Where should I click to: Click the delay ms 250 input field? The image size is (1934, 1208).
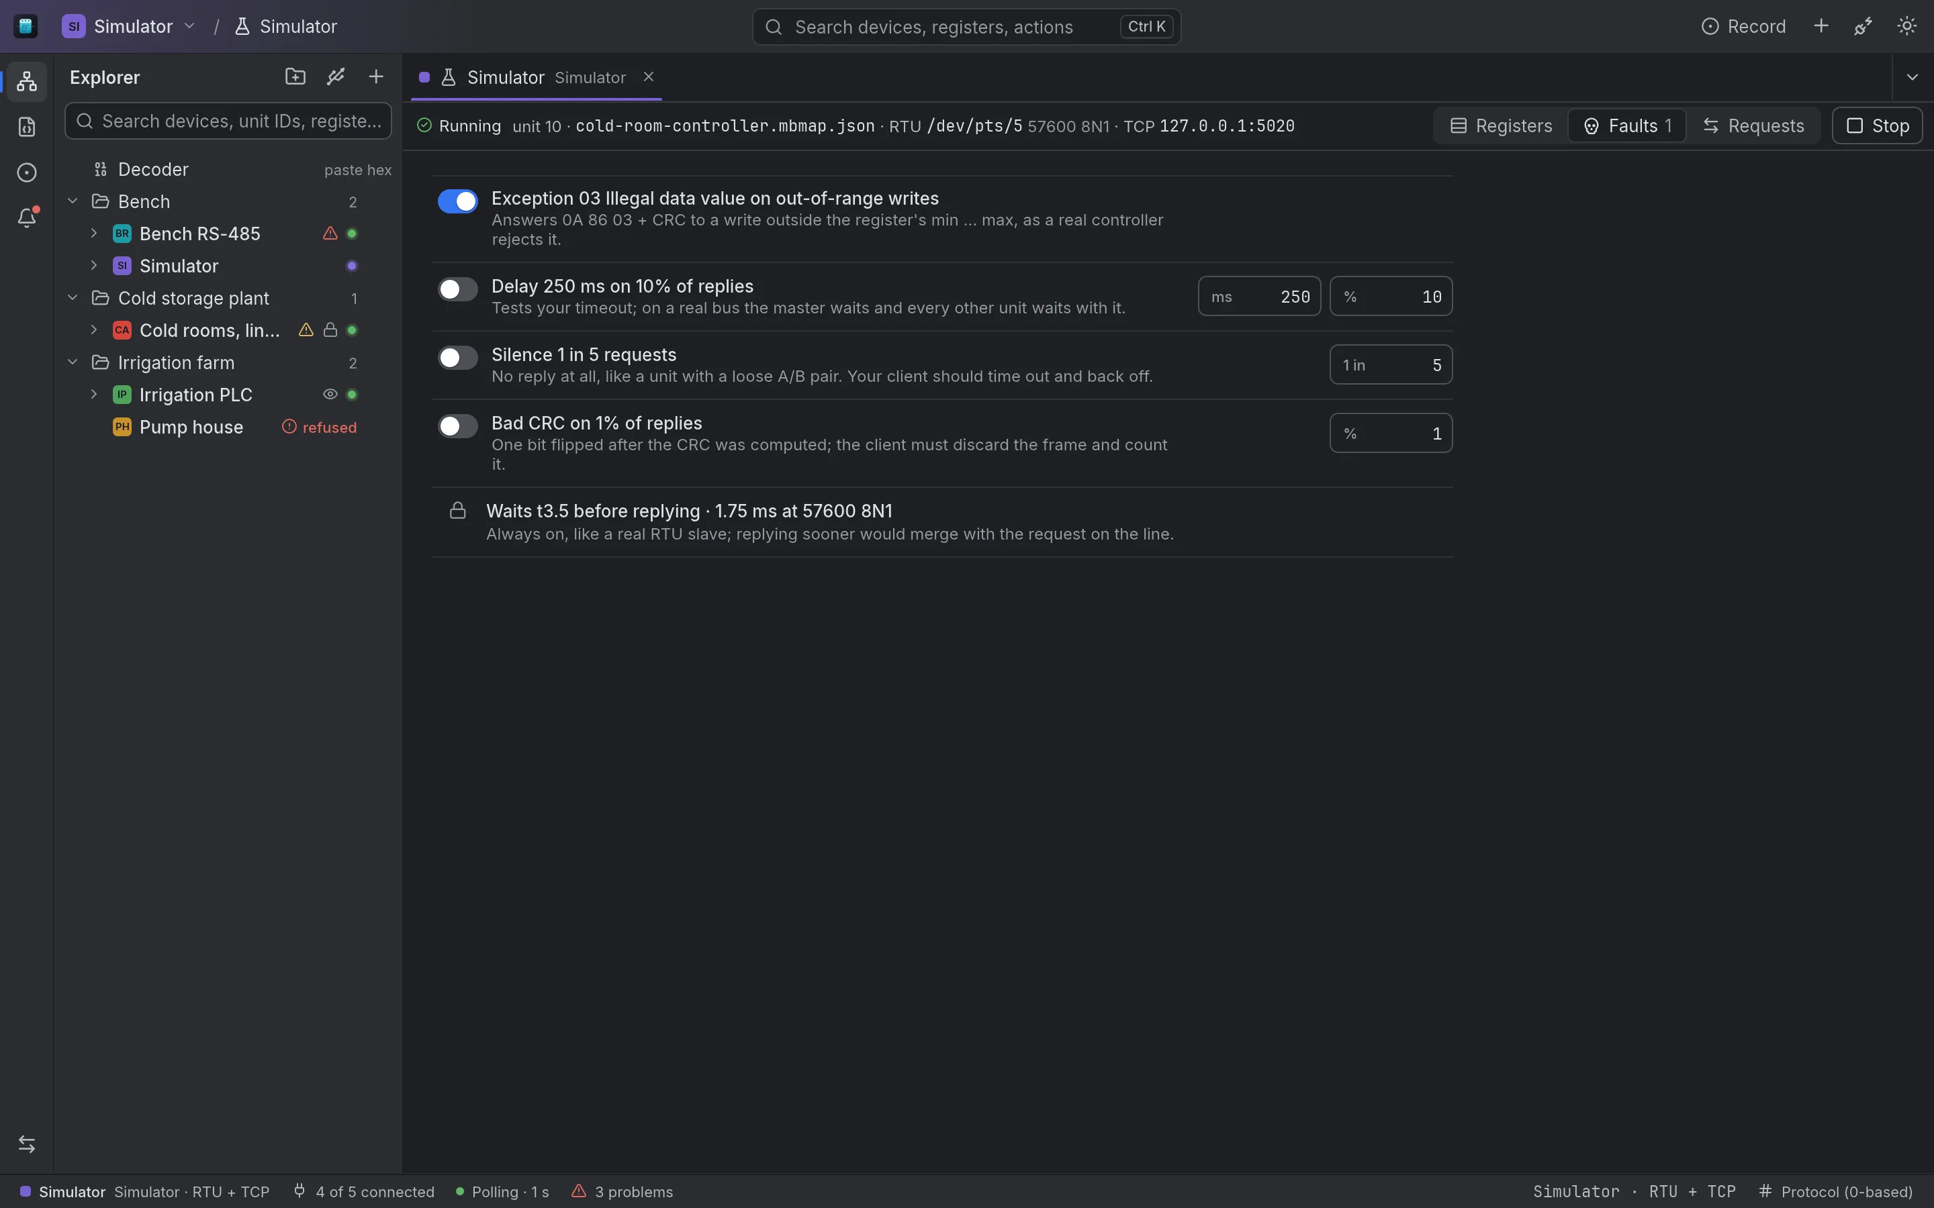1260,297
